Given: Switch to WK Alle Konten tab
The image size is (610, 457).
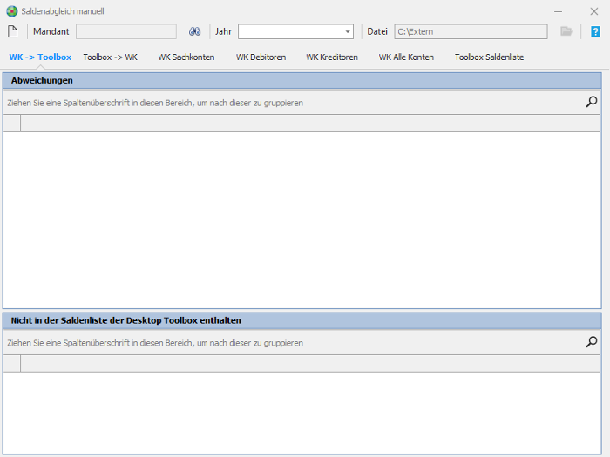Looking at the screenshot, I should [406, 57].
